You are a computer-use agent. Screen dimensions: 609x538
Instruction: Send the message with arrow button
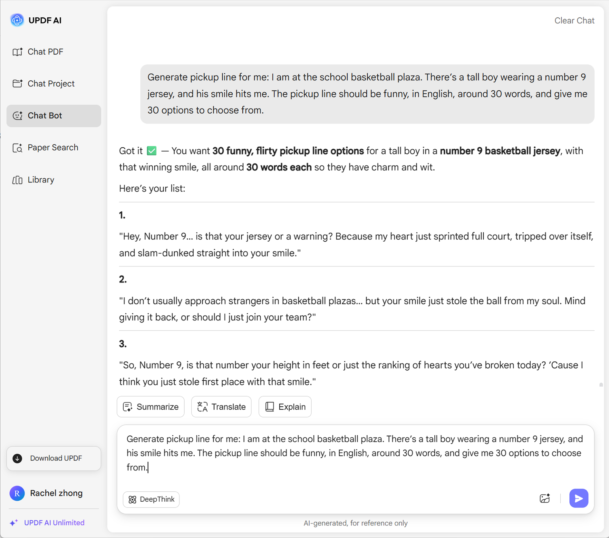pos(579,498)
